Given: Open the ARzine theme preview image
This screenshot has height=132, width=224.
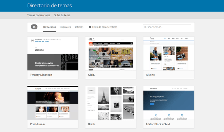Looking at the screenshot, I should 169,54.
